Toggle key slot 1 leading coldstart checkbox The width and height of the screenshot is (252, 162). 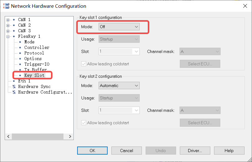tap(83, 64)
